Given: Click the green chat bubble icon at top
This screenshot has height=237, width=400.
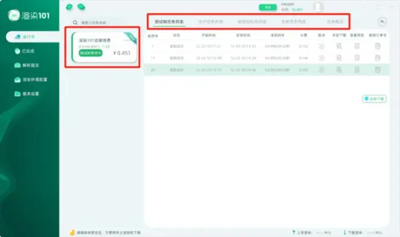Looking at the screenshot, I should (x=81, y=7).
